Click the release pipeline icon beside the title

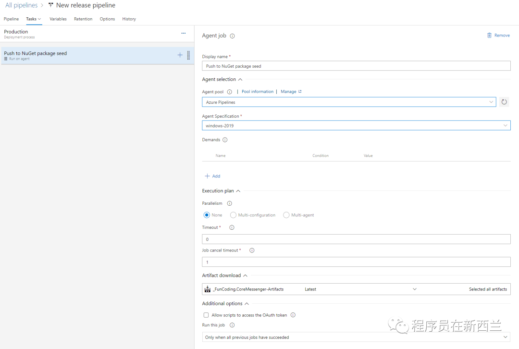(50, 5)
